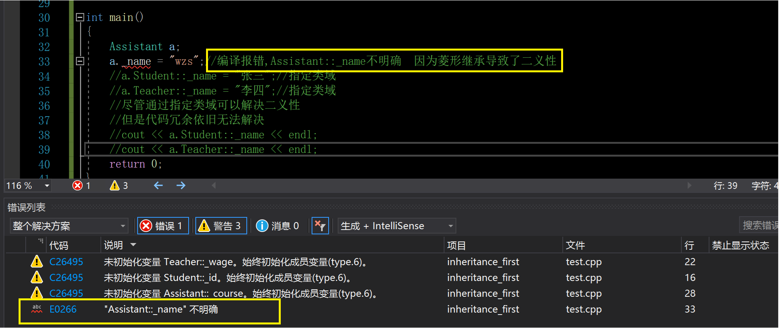Image resolution: width=779 pixels, height=328 pixels.
Task: Click horizontal scrollbar right arrow
Action: coord(689,185)
